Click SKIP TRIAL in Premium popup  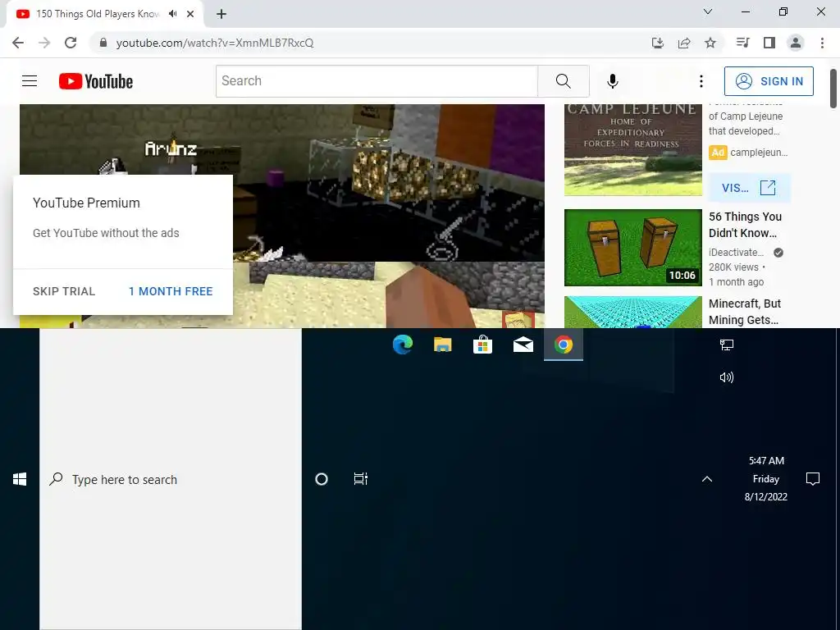64,291
